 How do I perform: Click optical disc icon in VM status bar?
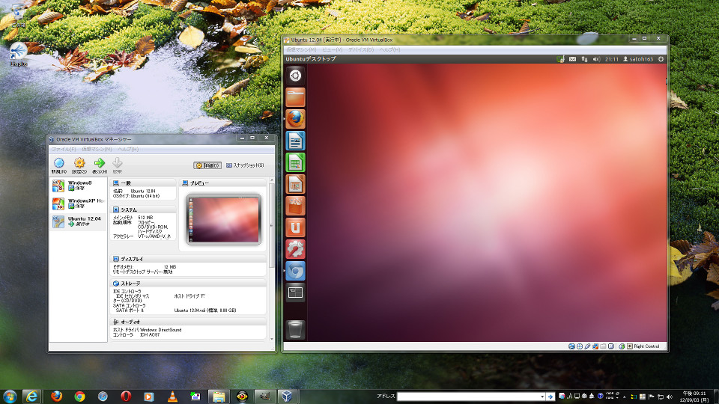580,346
